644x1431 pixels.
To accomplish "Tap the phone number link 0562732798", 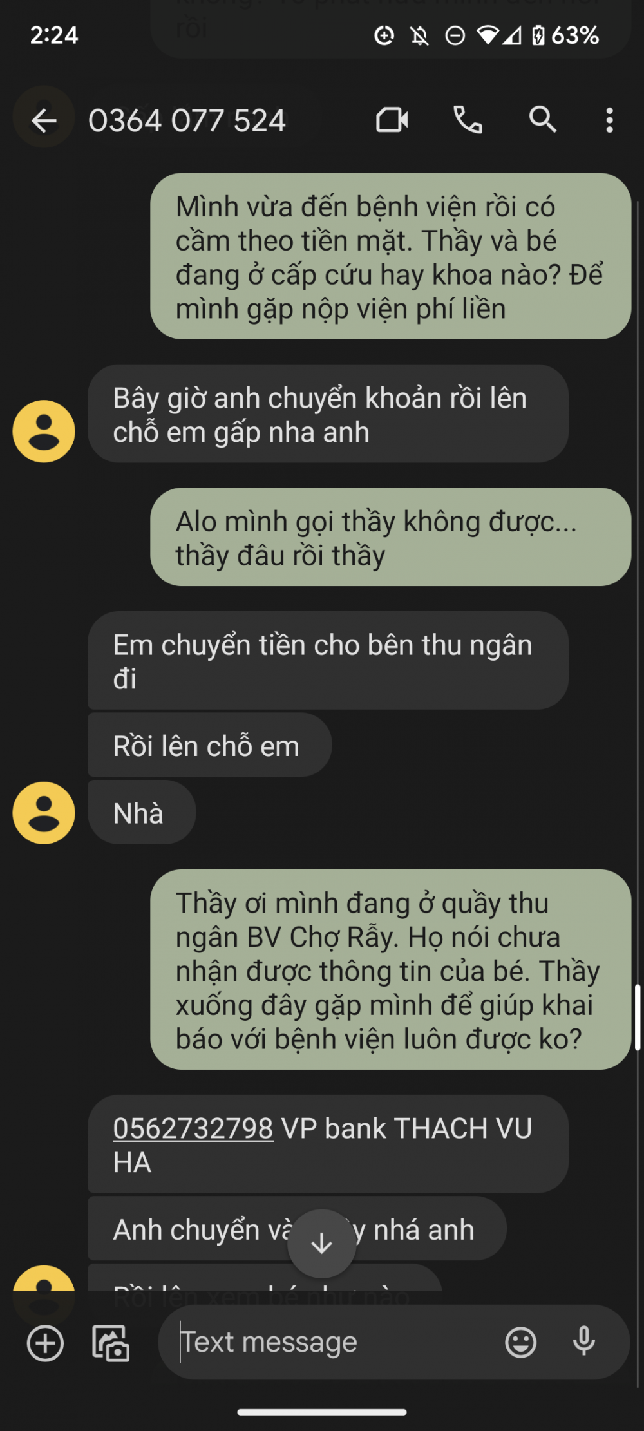I will click(193, 1128).
